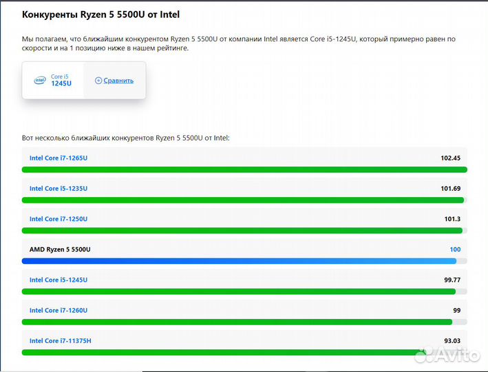Open the Intel Core i7-11375H link
Screen dimensions: 488x372
tap(60, 340)
